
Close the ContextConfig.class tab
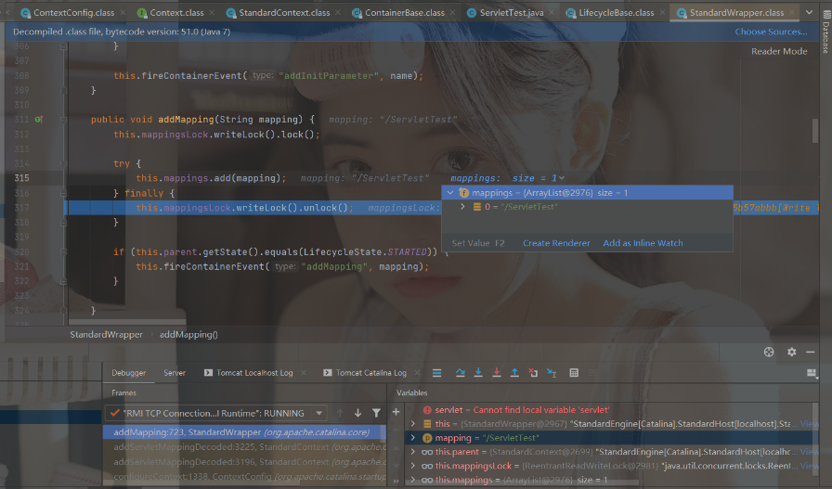point(123,12)
